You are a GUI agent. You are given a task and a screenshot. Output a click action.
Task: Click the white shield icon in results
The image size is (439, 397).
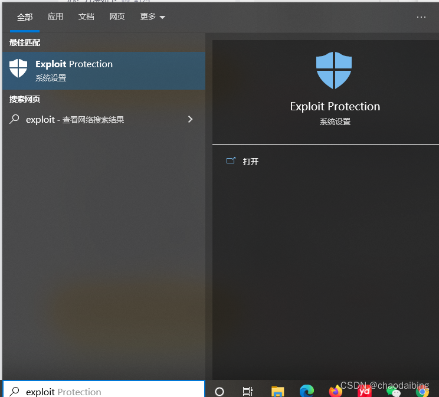pos(18,68)
